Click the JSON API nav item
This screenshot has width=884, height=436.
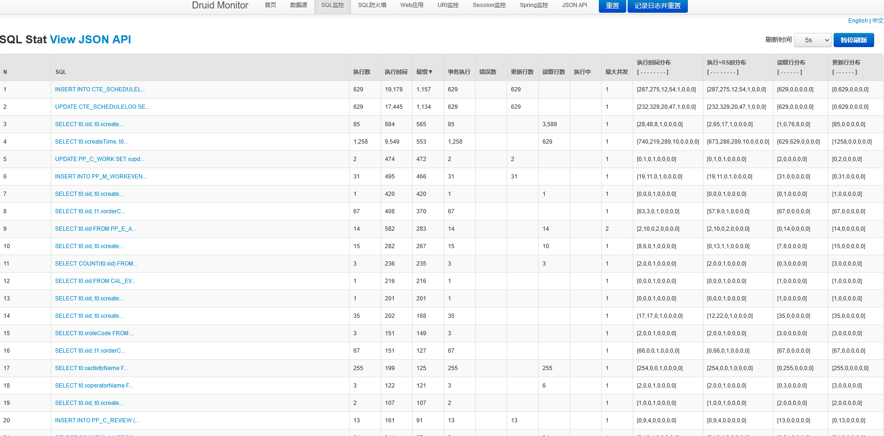pyautogui.click(x=574, y=5)
